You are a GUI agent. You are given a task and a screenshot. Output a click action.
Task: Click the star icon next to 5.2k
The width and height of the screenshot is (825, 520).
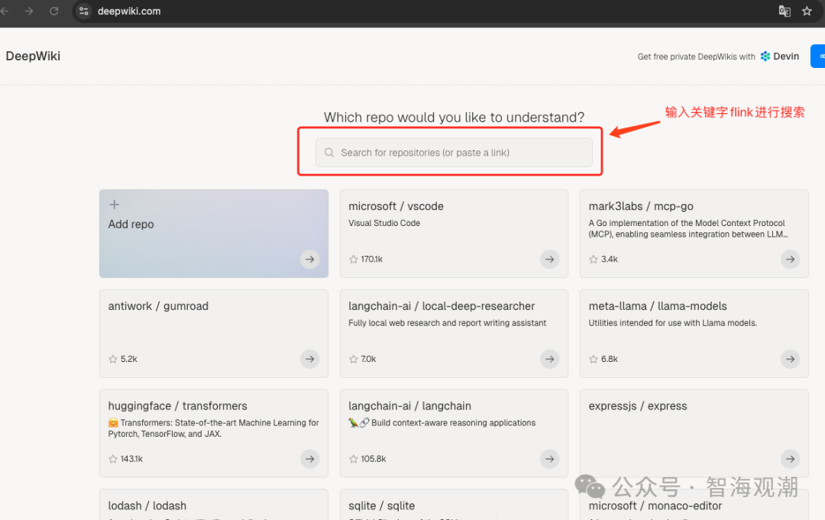click(x=112, y=359)
